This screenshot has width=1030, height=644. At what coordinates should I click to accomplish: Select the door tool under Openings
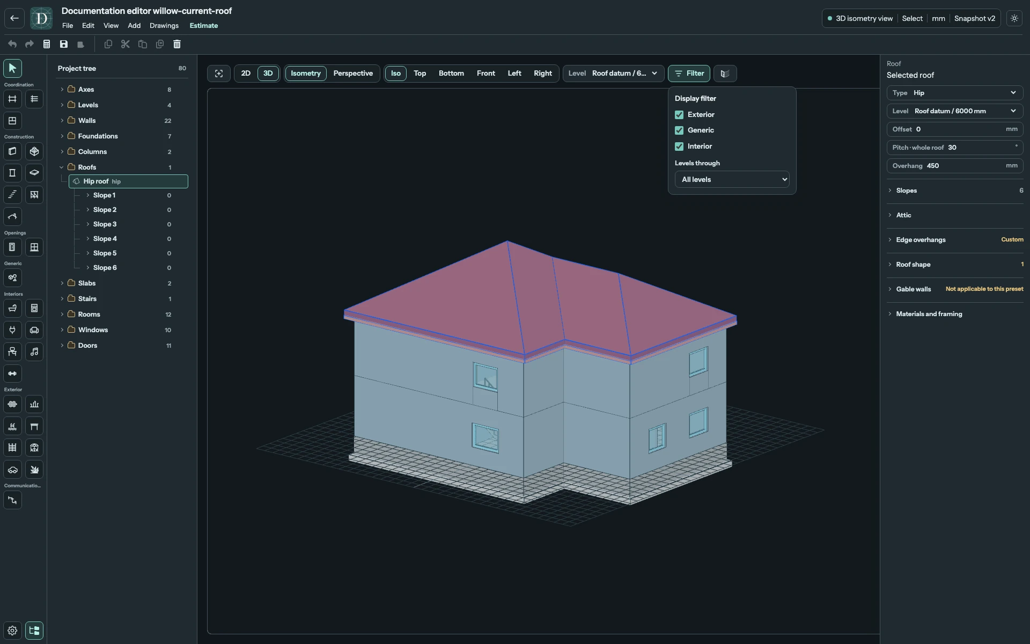click(x=12, y=247)
